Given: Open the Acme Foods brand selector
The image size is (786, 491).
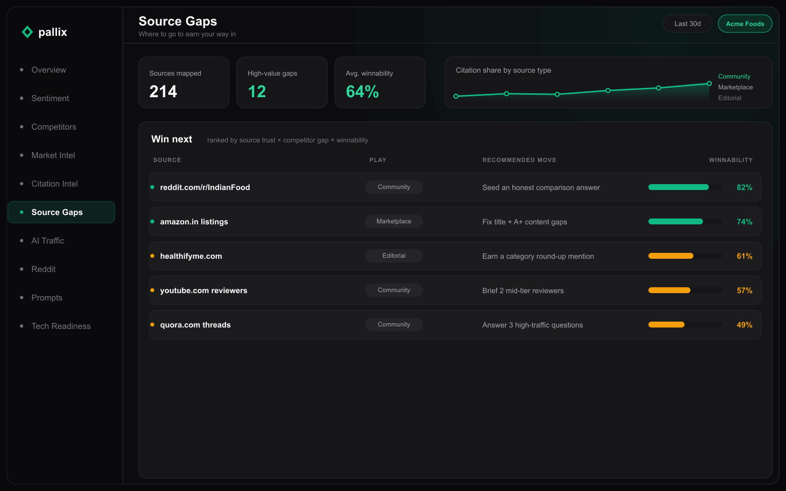Looking at the screenshot, I should pos(745,24).
